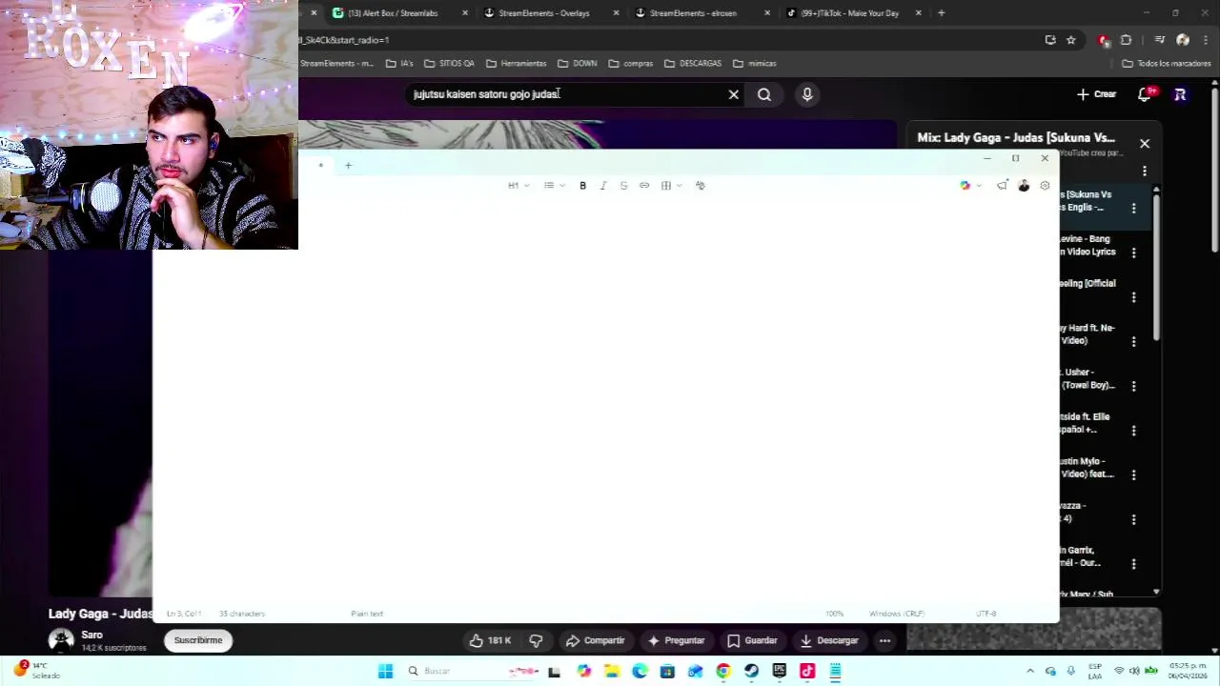The height and width of the screenshot is (686, 1220).
Task: Open the IA's bookmark folder
Action: pyautogui.click(x=399, y=64)
